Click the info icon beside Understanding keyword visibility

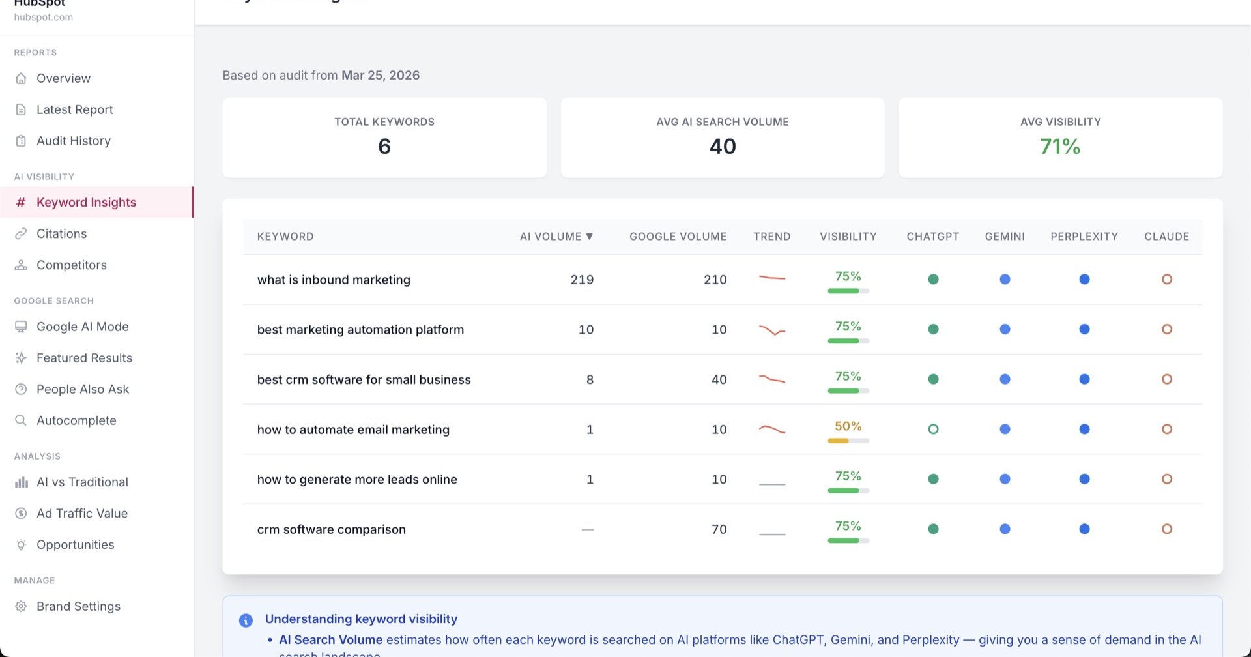(x=246, y=620)
